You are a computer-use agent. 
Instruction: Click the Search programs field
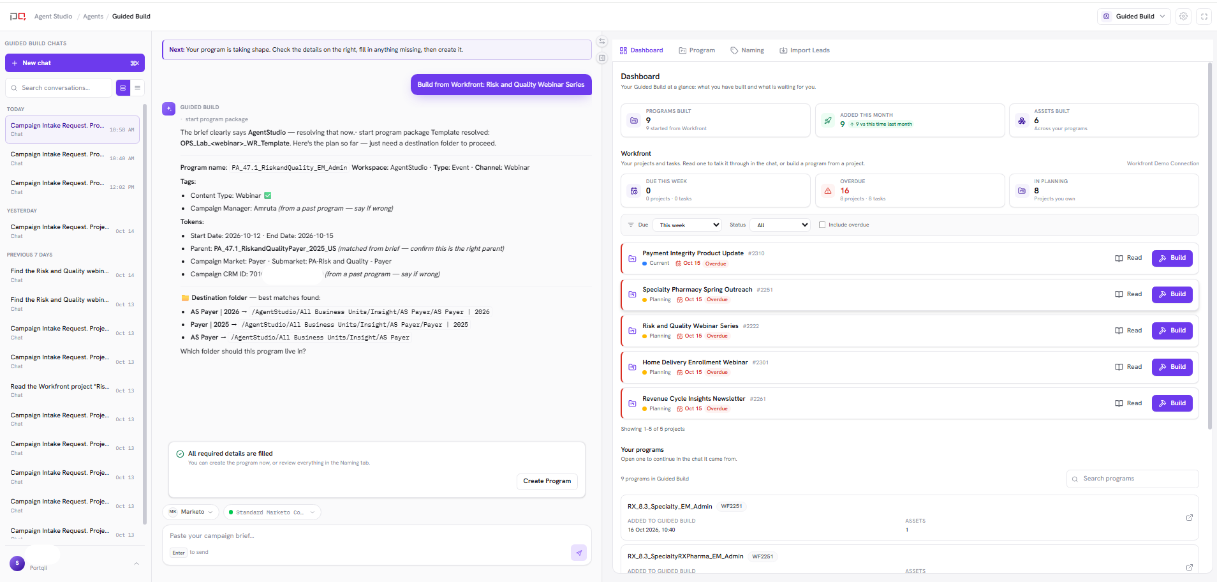click(1132, 479)
